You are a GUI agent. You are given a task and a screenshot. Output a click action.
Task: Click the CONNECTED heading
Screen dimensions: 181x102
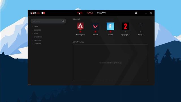click(79, 42)
